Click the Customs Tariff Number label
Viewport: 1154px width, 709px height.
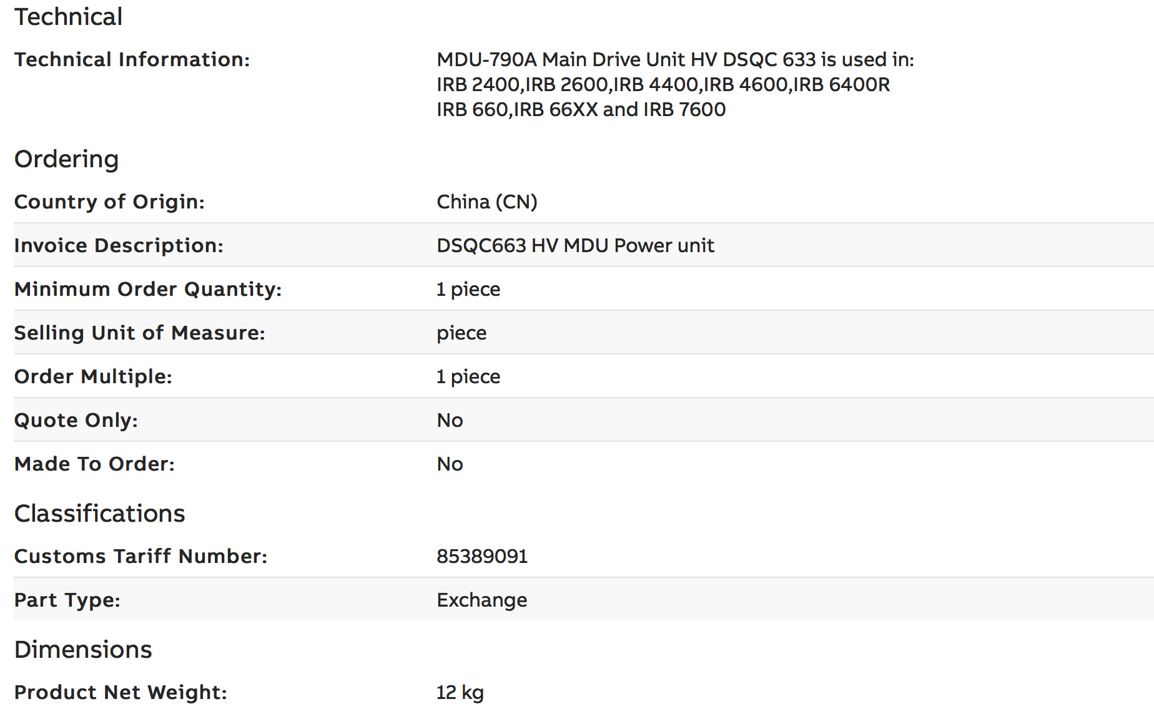click(x=141, y=556)
